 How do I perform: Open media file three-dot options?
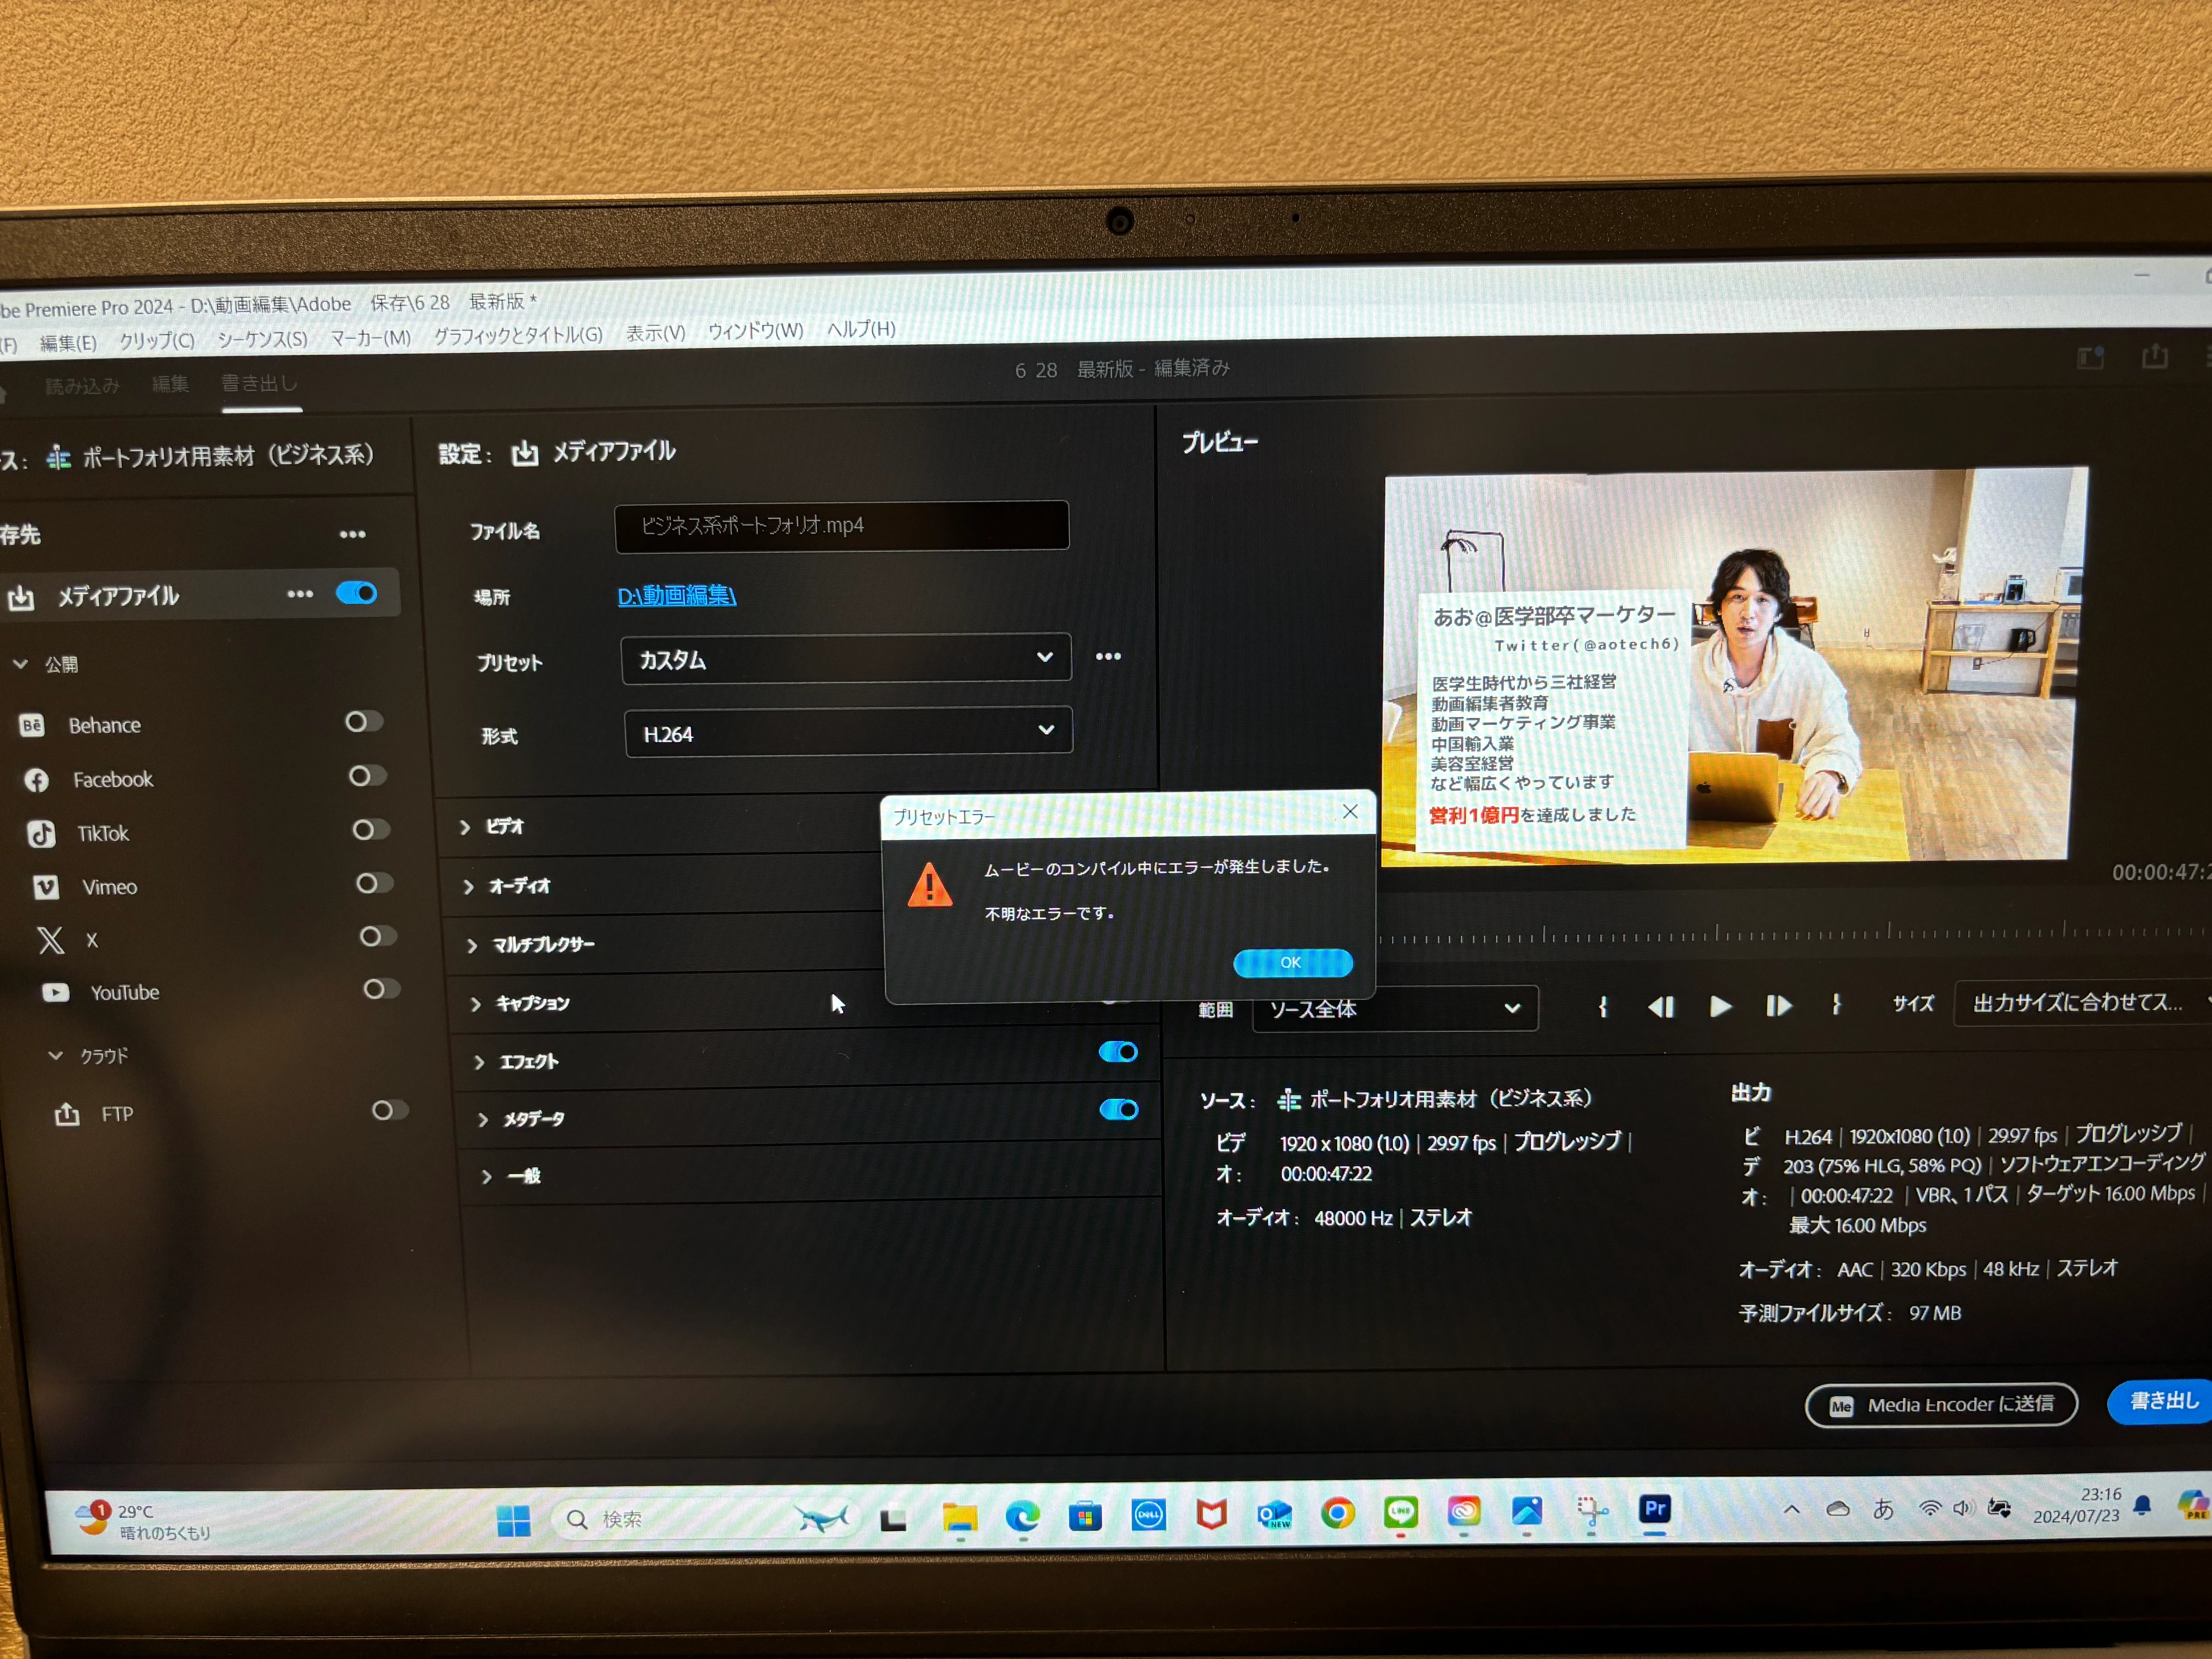tap(300, 594)
